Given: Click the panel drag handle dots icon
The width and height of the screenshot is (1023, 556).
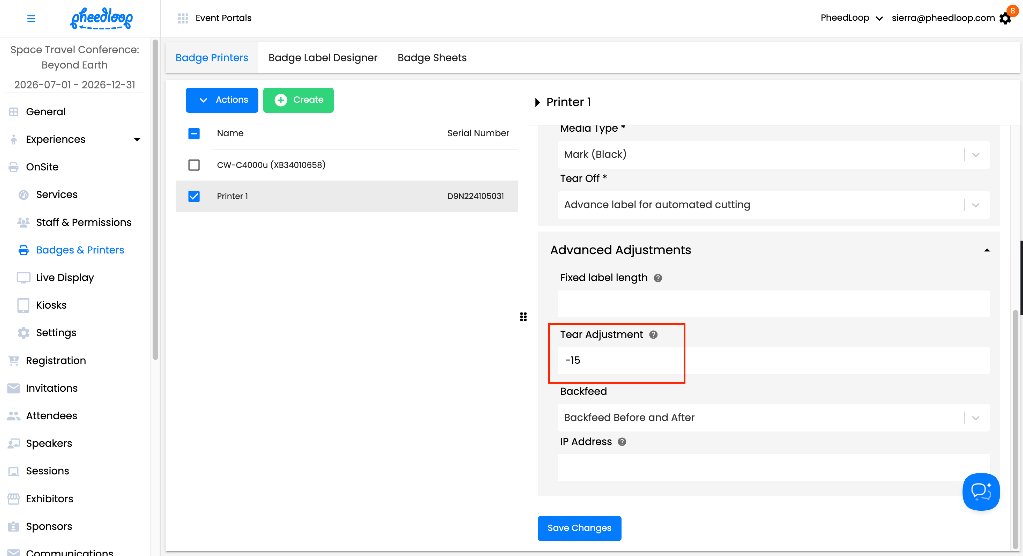Looking at the screenshot, I should 523,317.
